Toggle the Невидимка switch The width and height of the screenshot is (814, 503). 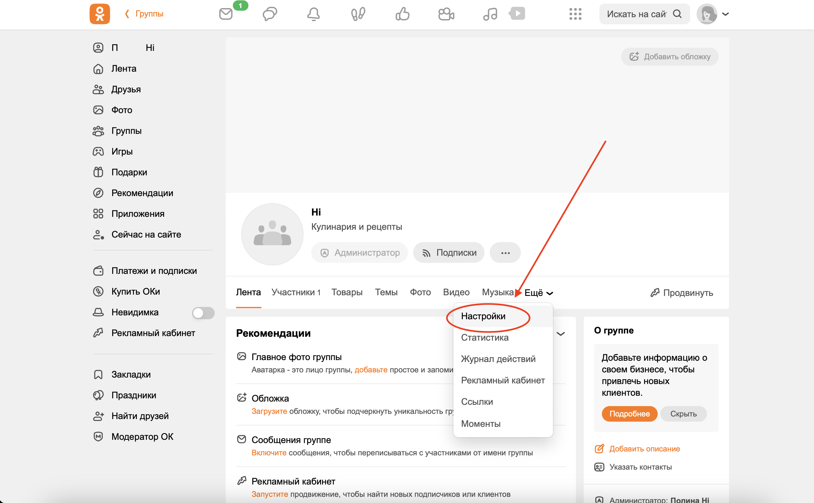point(203,313)
